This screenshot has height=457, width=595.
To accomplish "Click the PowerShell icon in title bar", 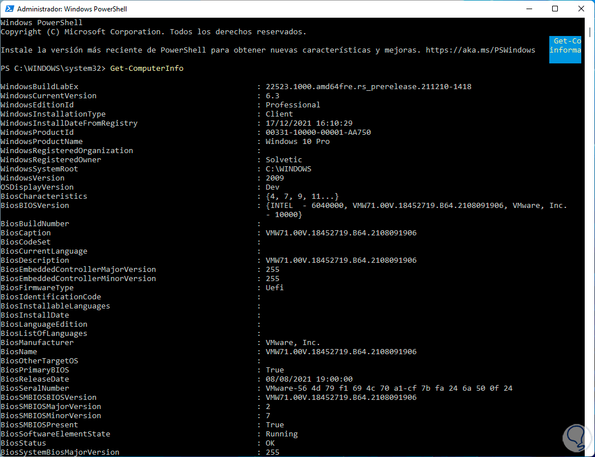I will coord(9,9).
